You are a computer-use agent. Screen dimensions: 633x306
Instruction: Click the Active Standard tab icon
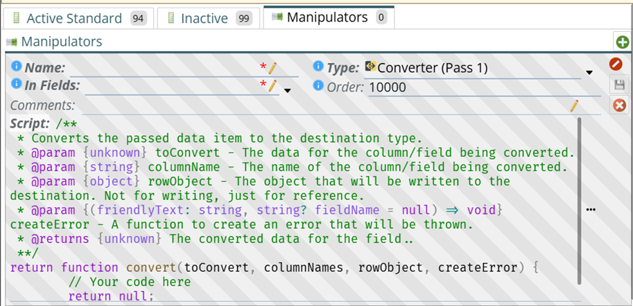click(x=16, y=18)
